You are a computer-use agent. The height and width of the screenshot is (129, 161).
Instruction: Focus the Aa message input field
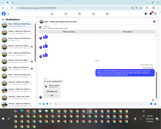point(102,104)
